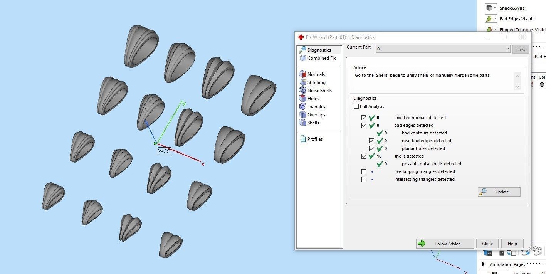Click the Advice message text
546x274 pixels.
pos(423,75)
